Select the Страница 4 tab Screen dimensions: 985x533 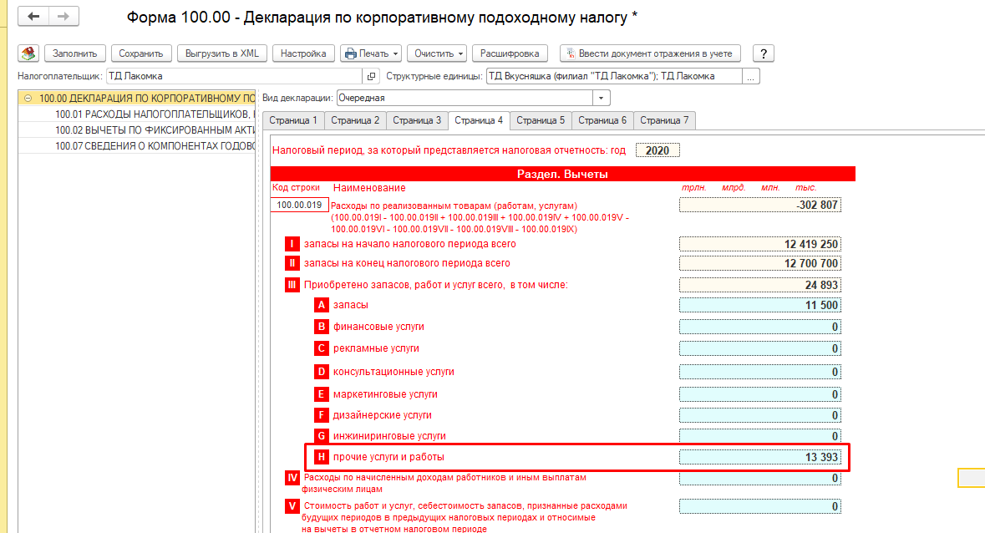tap(479, 120)
